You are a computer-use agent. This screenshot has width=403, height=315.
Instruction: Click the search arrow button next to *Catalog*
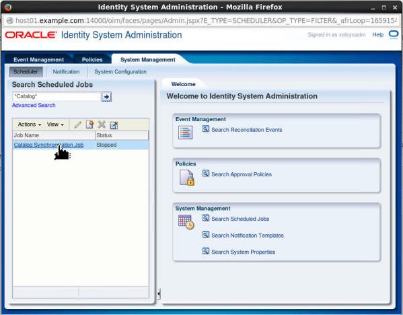(x=106, y=97)
